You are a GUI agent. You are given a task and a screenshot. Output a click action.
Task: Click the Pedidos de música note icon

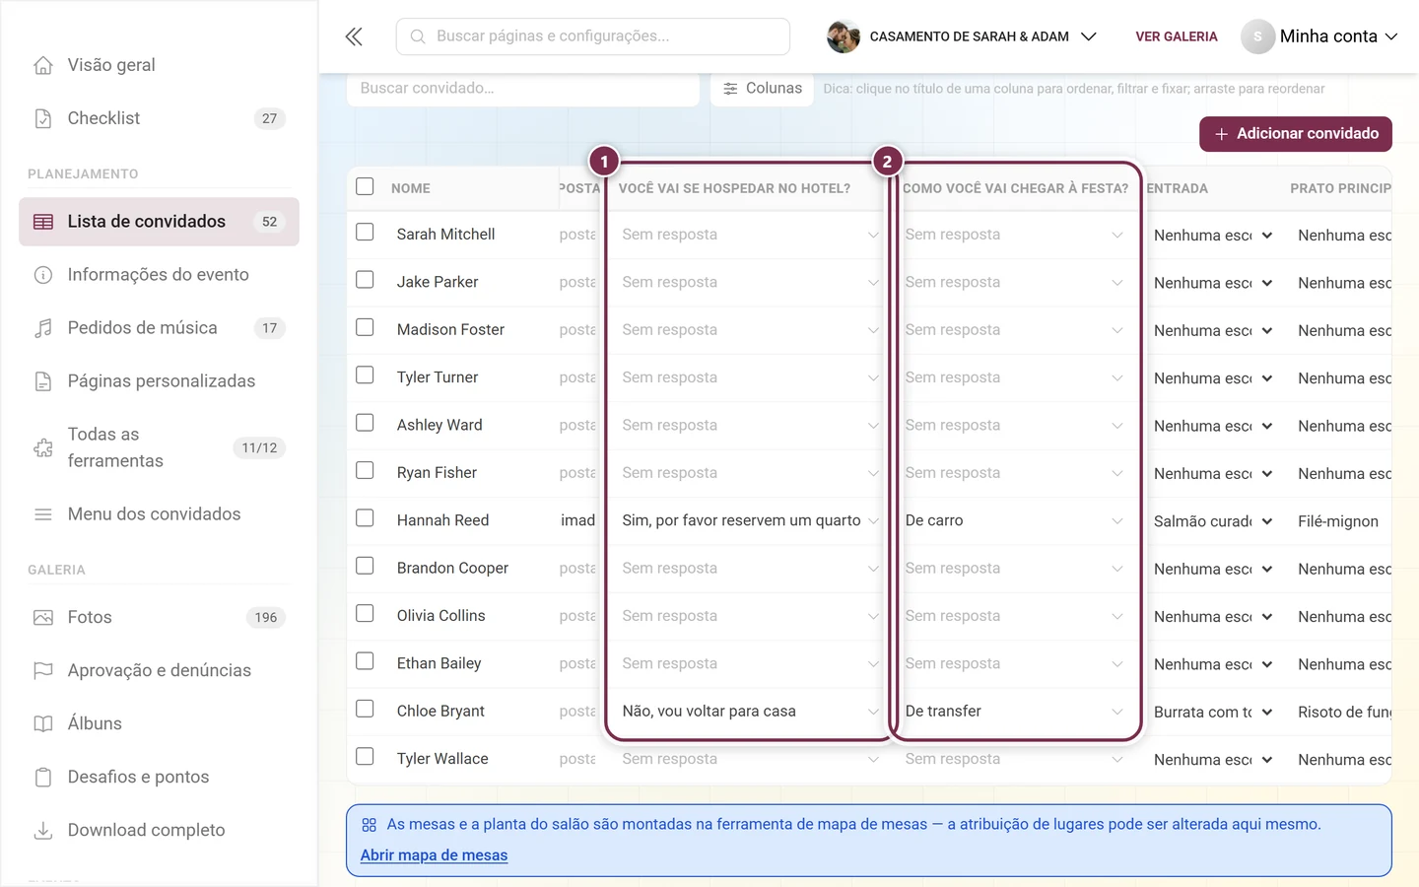pos(43,328)
